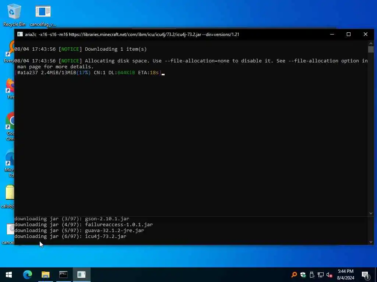This screenshot has height=282, width=377.
Task: Select the Recycle Bin desktop icon
Action: [14, 15]
